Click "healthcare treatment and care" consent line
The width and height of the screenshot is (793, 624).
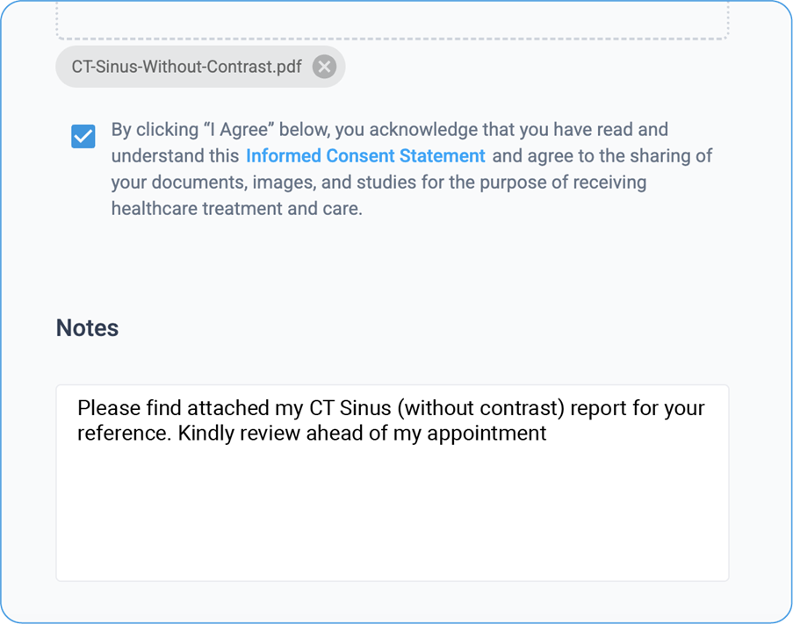click(236, 209)
